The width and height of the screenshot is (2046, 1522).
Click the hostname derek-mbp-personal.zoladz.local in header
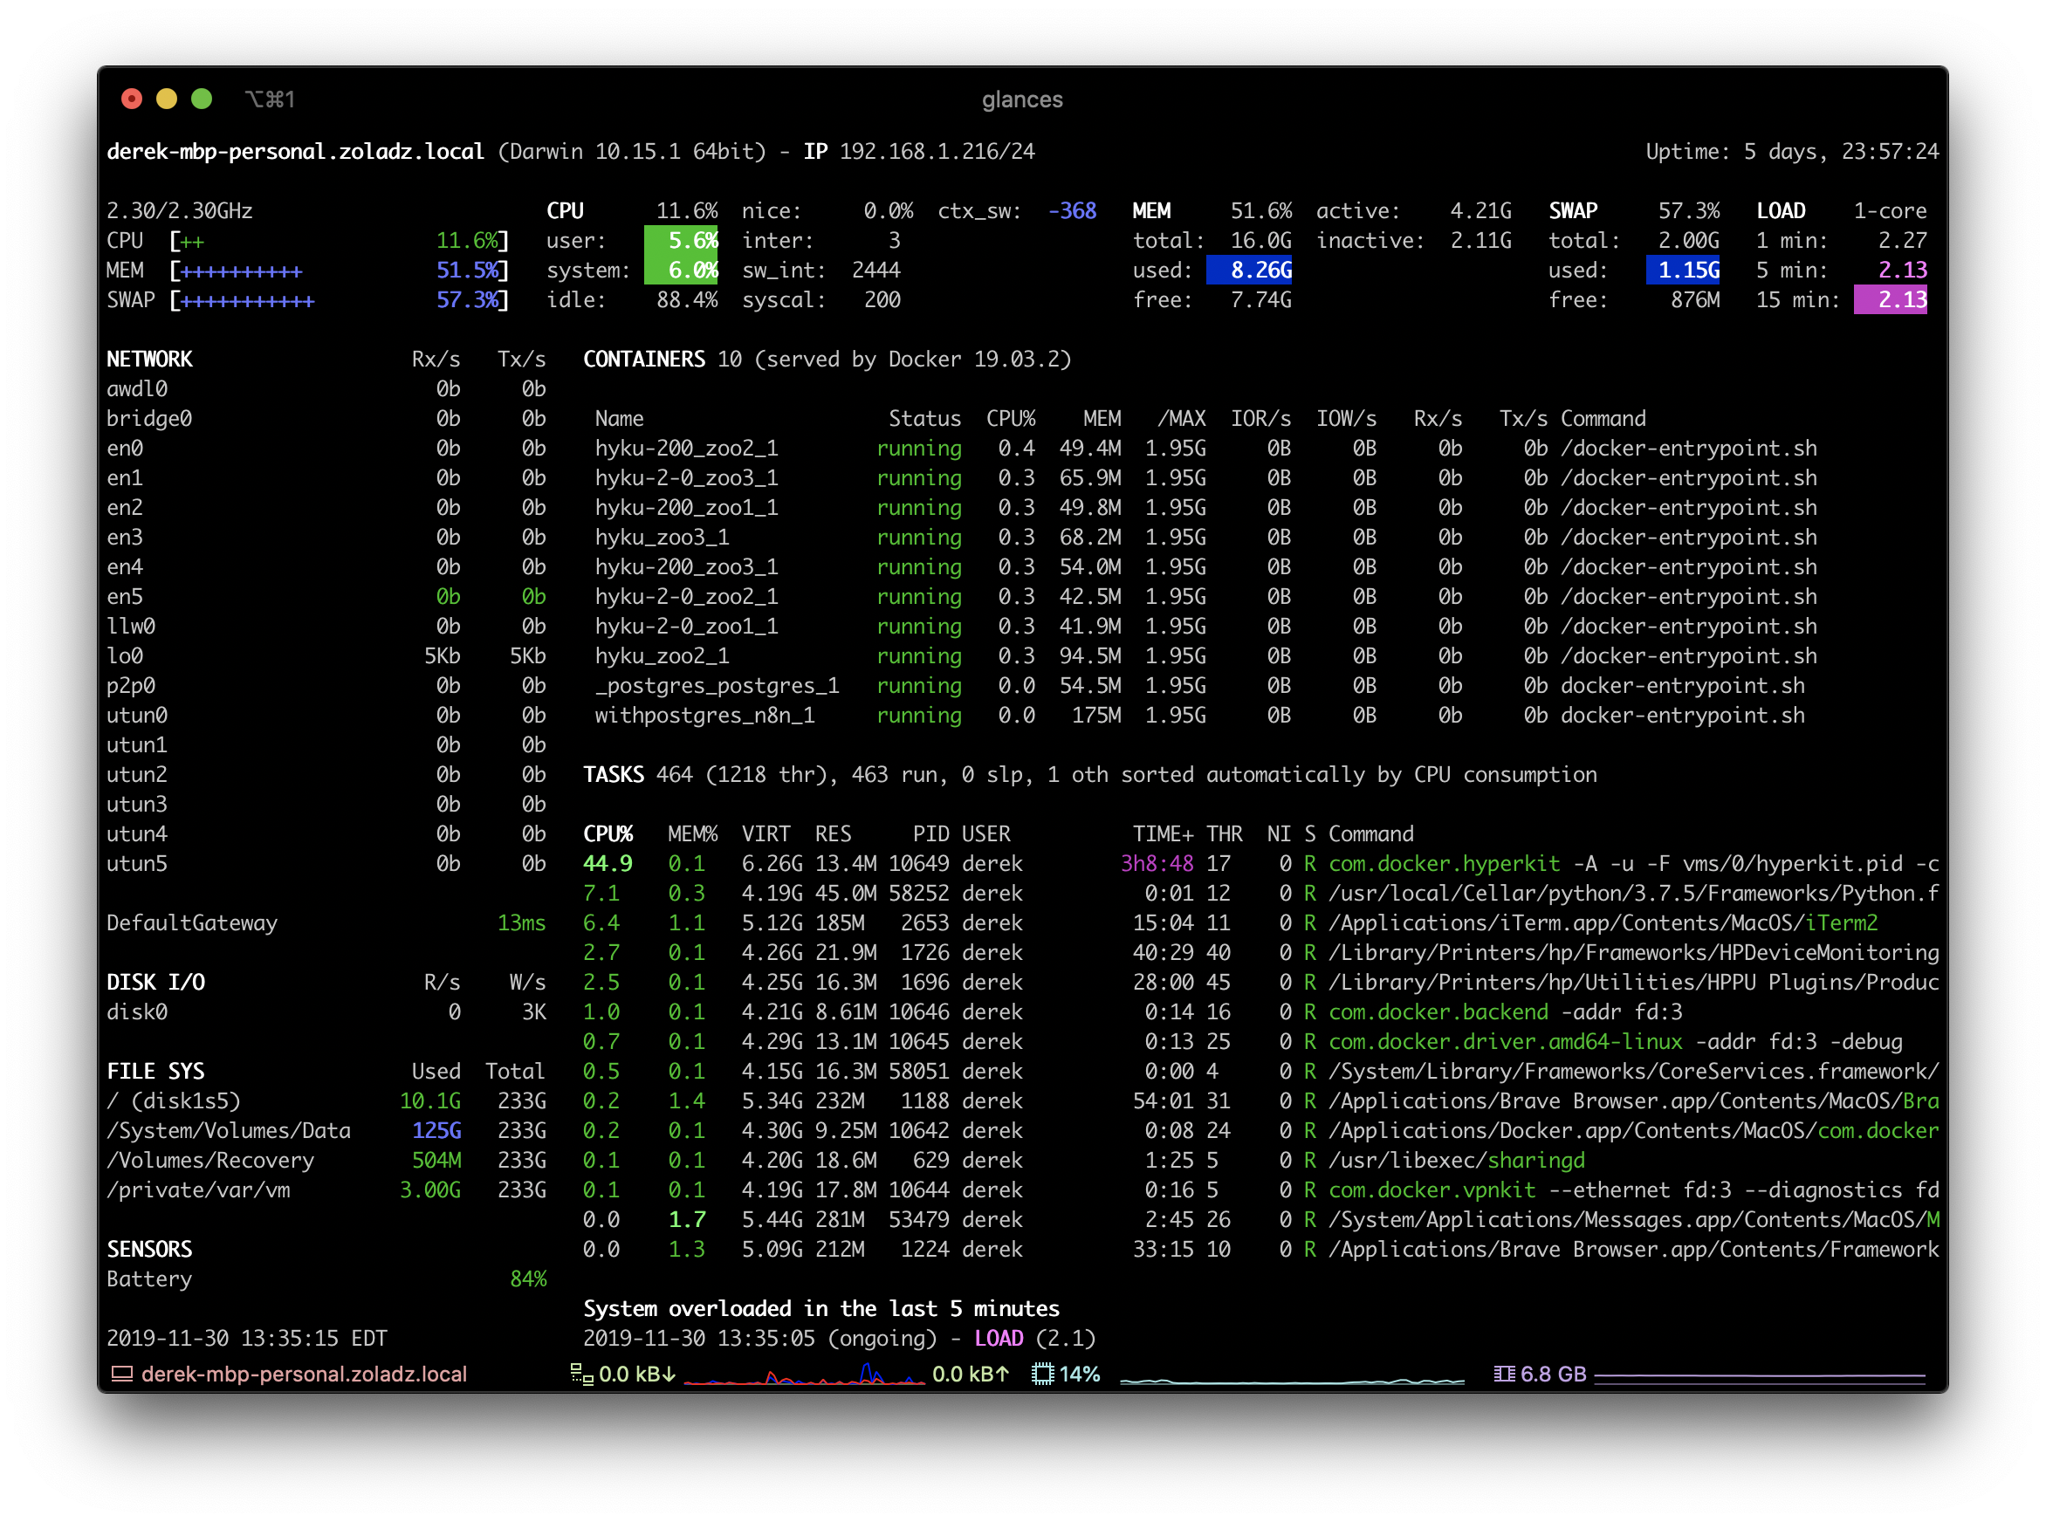tap(295, 151)
